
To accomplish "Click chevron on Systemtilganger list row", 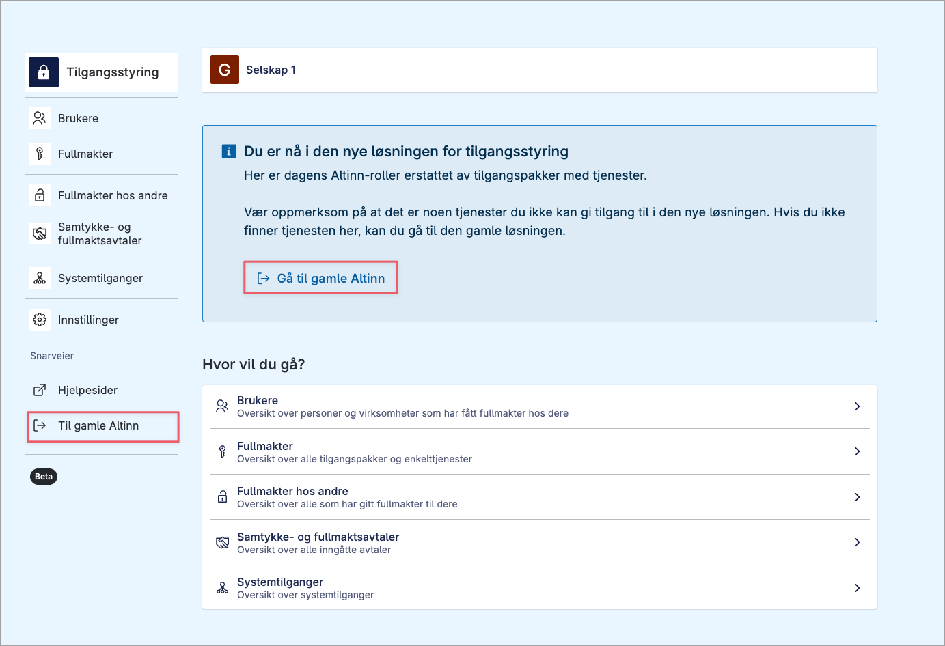I will click(857, 588).
